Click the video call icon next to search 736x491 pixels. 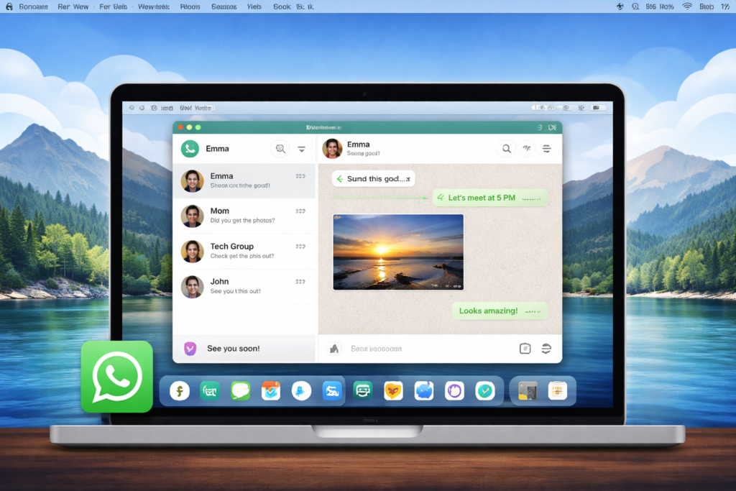pos(527,147)
